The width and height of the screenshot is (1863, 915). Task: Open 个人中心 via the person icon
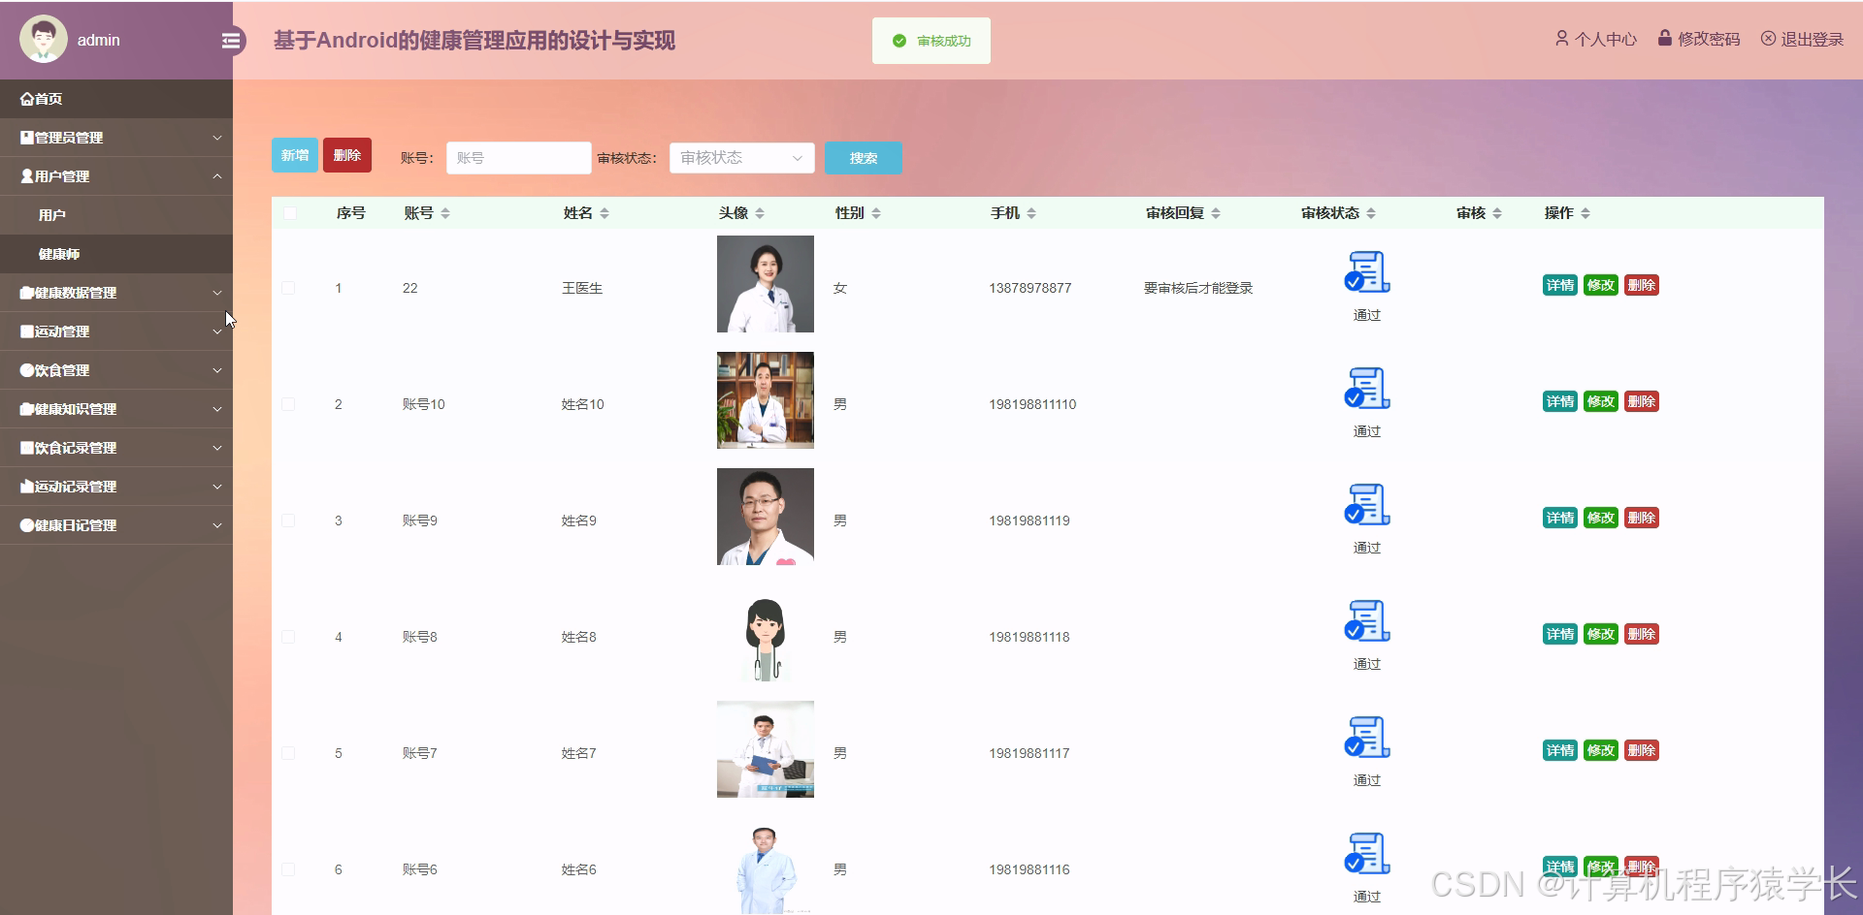click(1562, 39)
